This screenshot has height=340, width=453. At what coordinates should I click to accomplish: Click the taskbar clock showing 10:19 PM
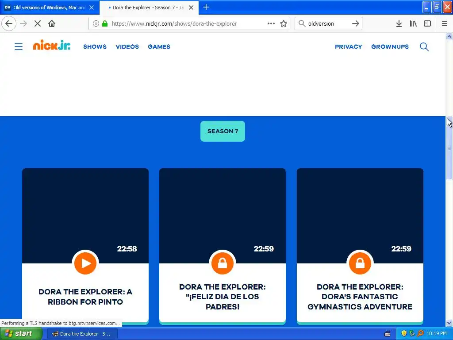coord(437,334)
